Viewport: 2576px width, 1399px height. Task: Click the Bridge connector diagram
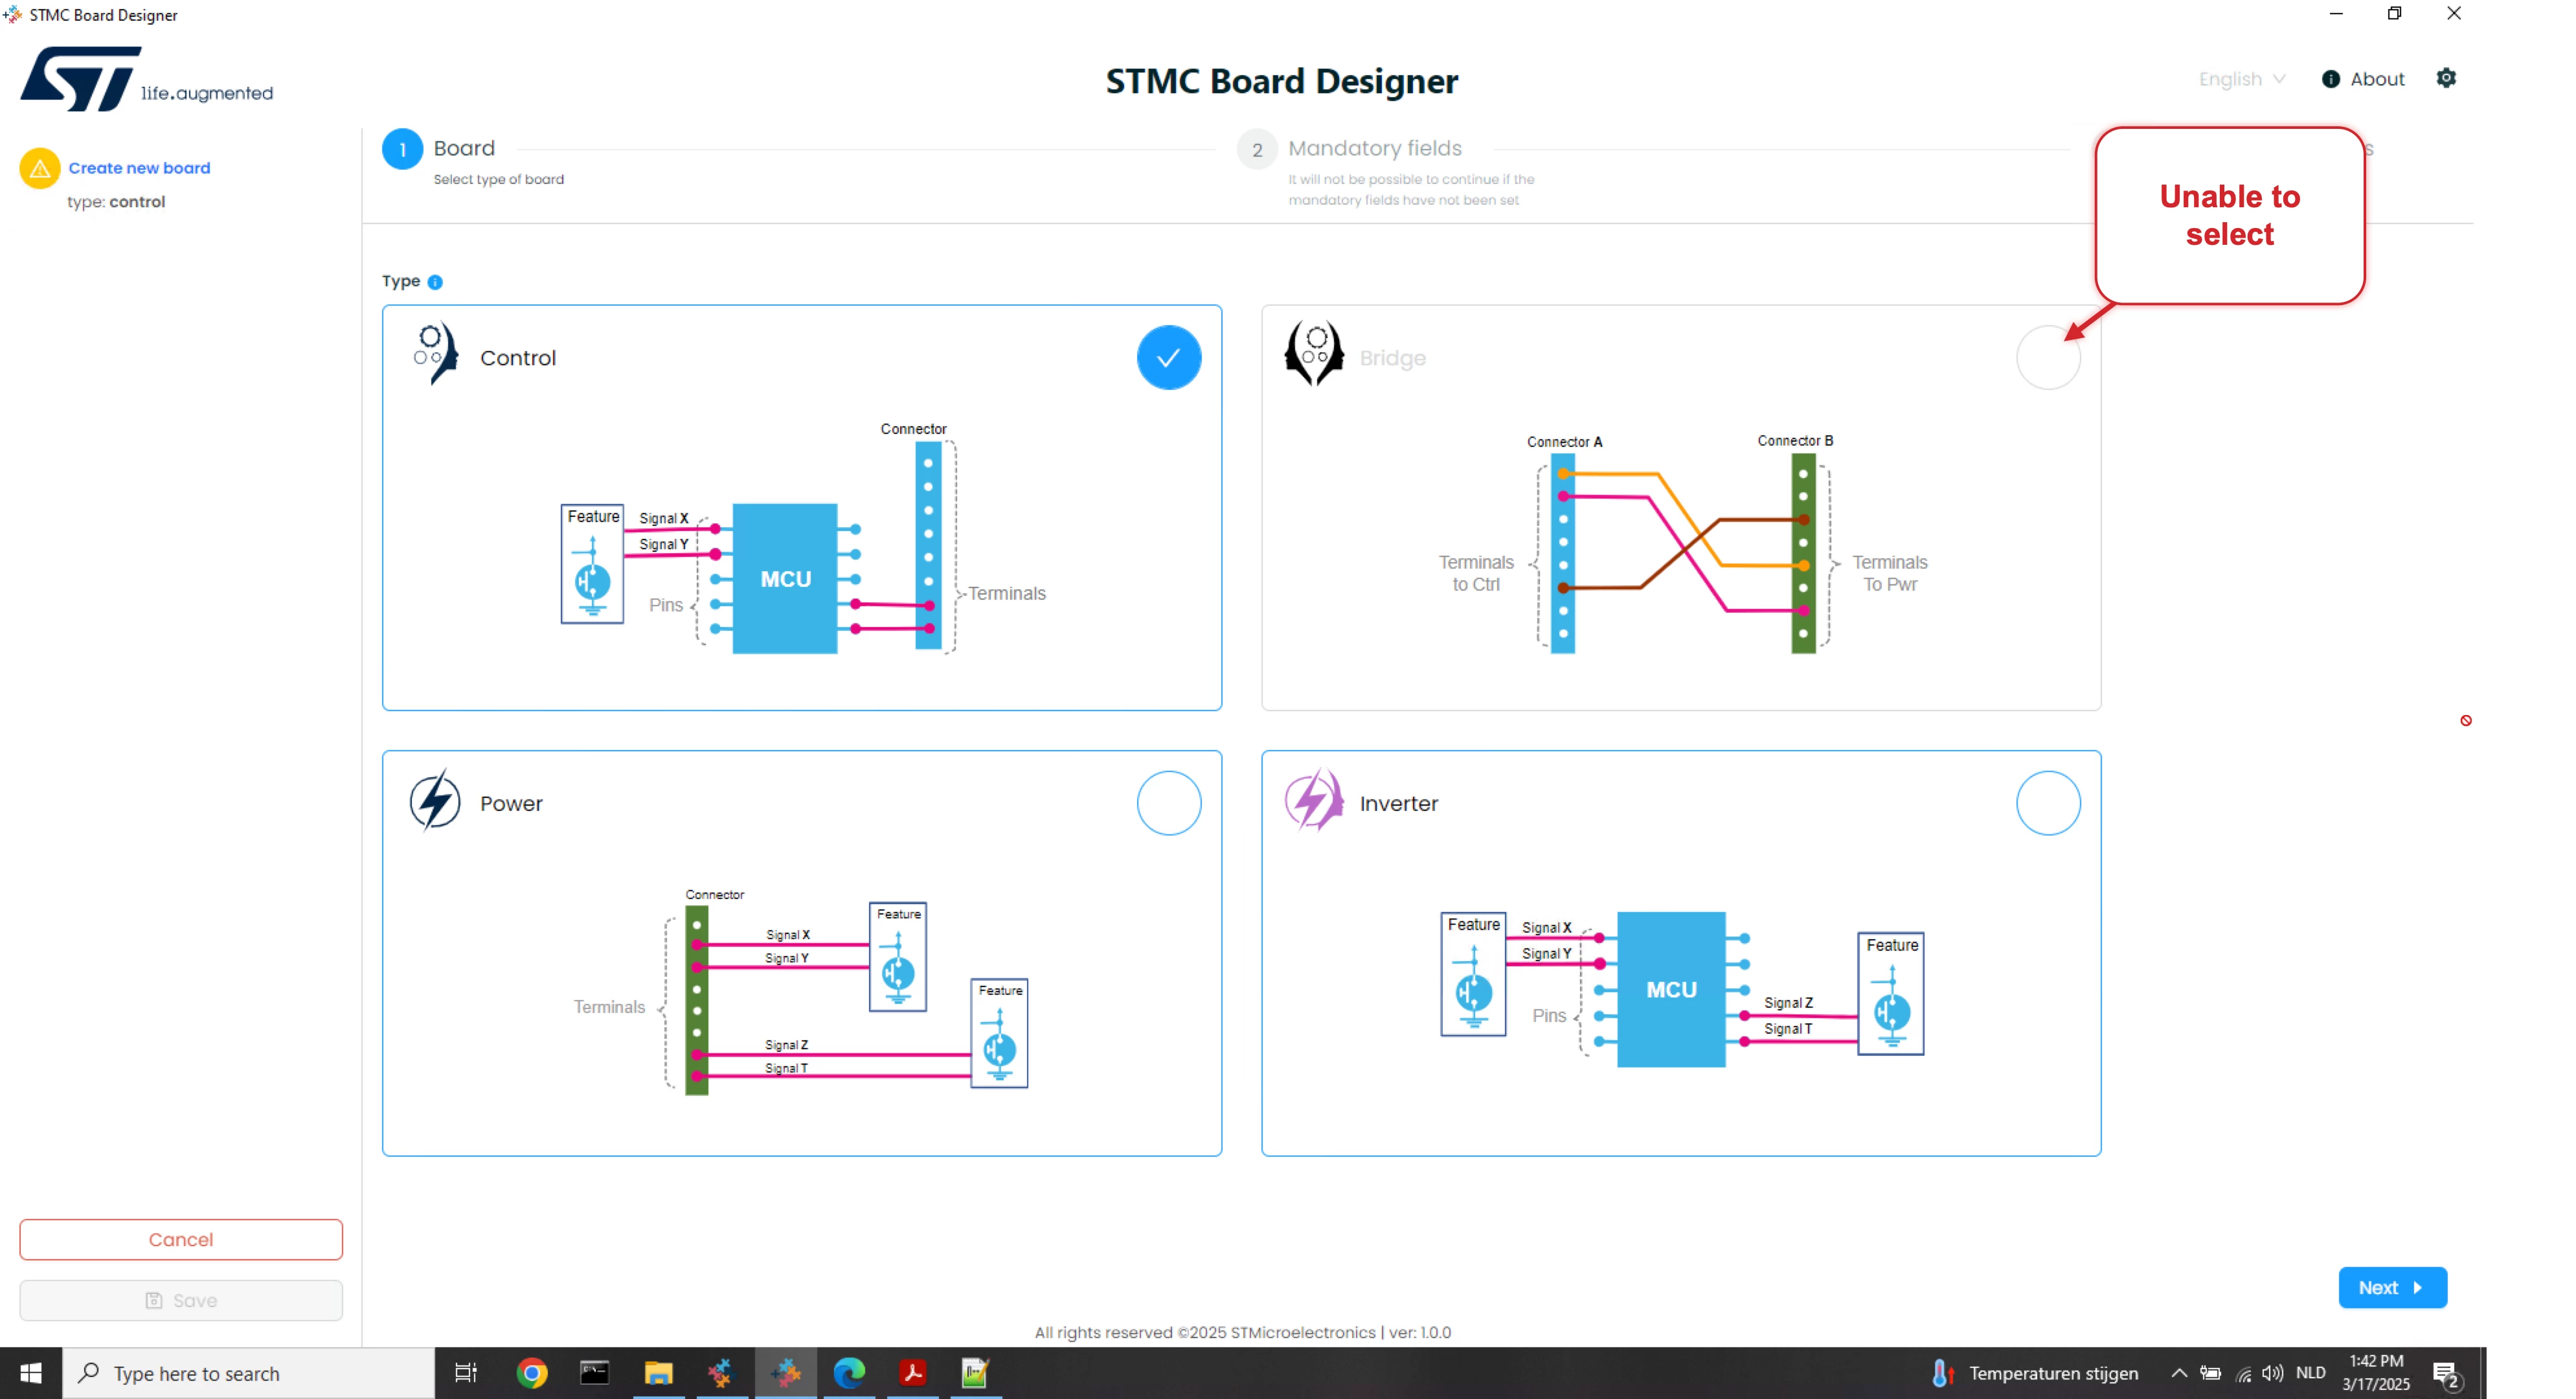click(1683, 544)
